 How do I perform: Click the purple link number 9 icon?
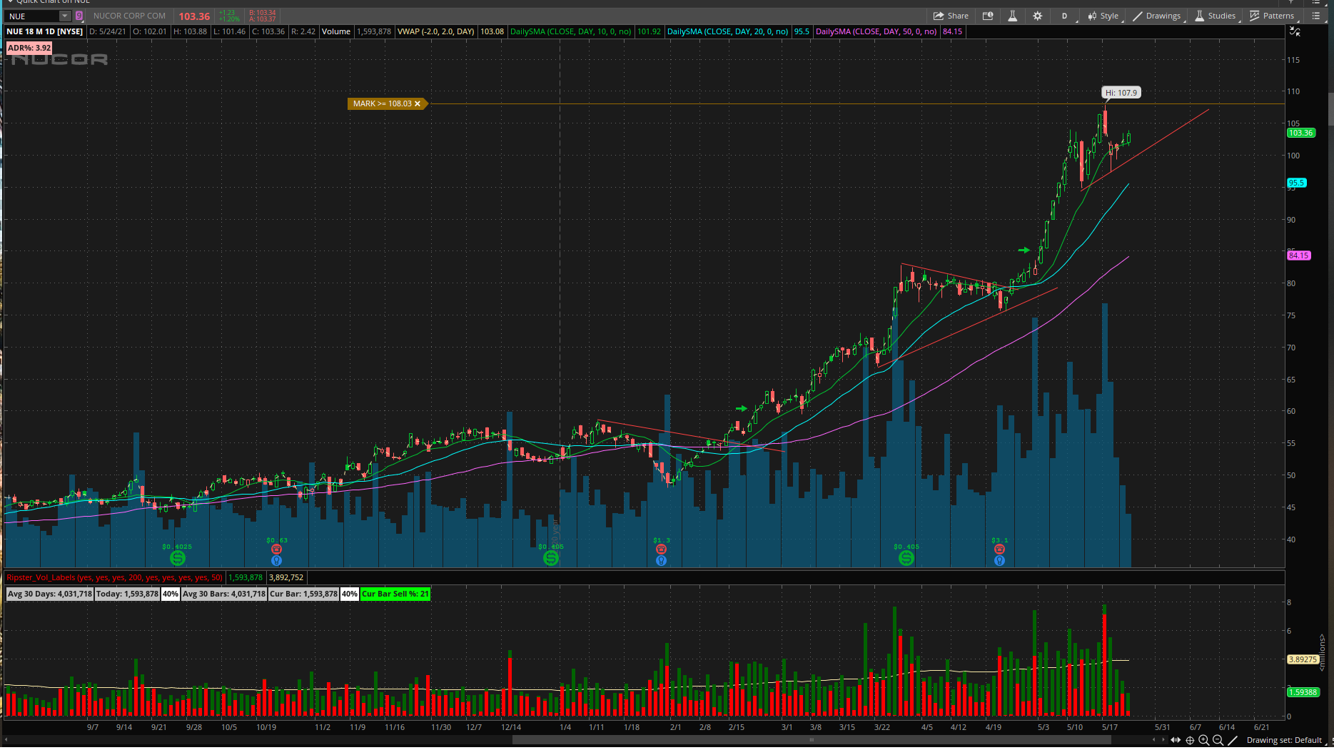tap(79, 16)
